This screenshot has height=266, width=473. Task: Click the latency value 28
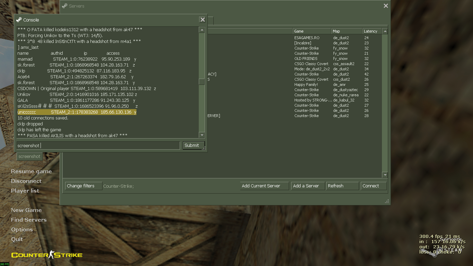366,116
